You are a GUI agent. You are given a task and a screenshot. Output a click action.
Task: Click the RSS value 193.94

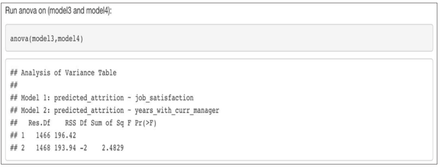pyautogui.click(x=65, y=147)
